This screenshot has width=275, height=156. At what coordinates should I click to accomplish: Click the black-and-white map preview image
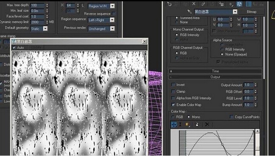[x=79, y=103]
